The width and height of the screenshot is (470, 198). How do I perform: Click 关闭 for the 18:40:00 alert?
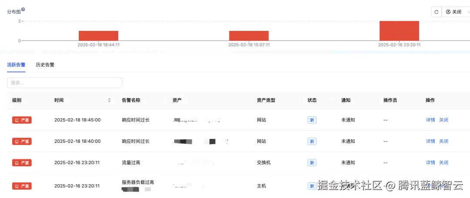pos(443,141)
